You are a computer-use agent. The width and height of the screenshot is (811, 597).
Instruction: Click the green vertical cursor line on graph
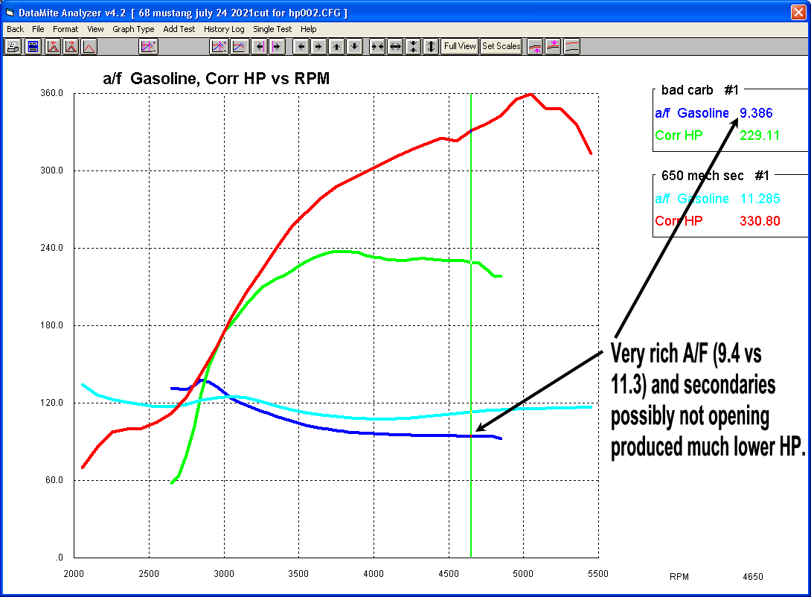pyautogui.click(x=471, y=326)
